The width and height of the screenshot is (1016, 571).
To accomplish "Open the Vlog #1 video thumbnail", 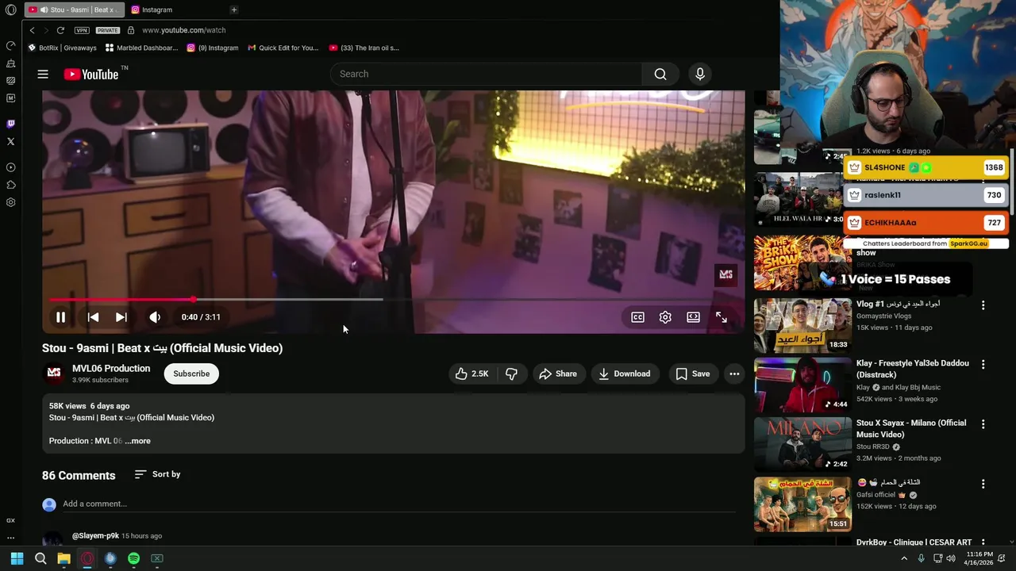I will tap(802, 325).
